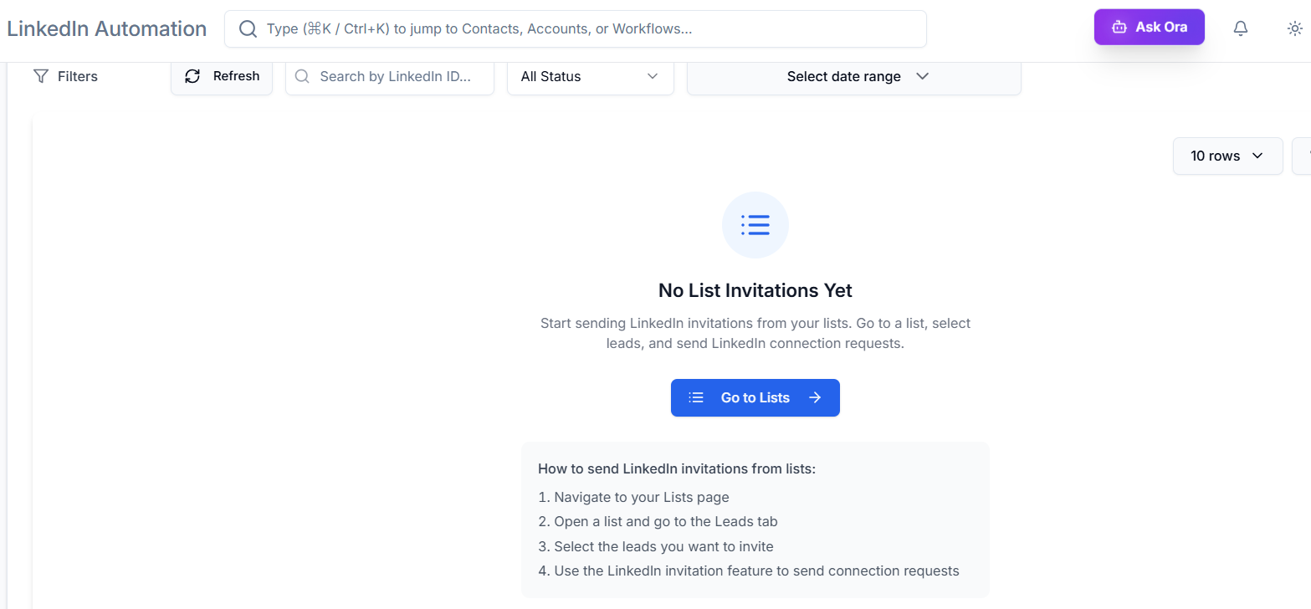Click the right arrow on Go to Lists

click(815, 398)
